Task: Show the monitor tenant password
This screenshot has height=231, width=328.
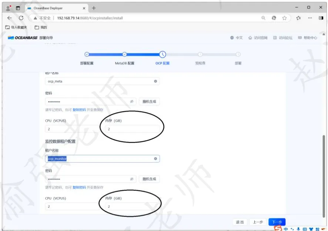Action: click(132, 179)
